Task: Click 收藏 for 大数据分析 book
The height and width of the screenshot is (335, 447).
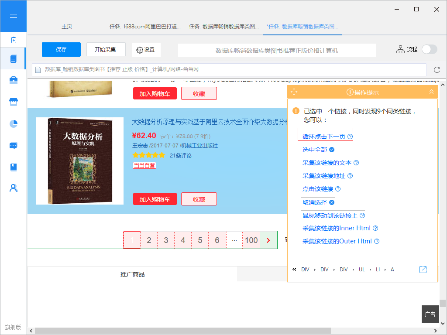Action: [x=199, y=199]
